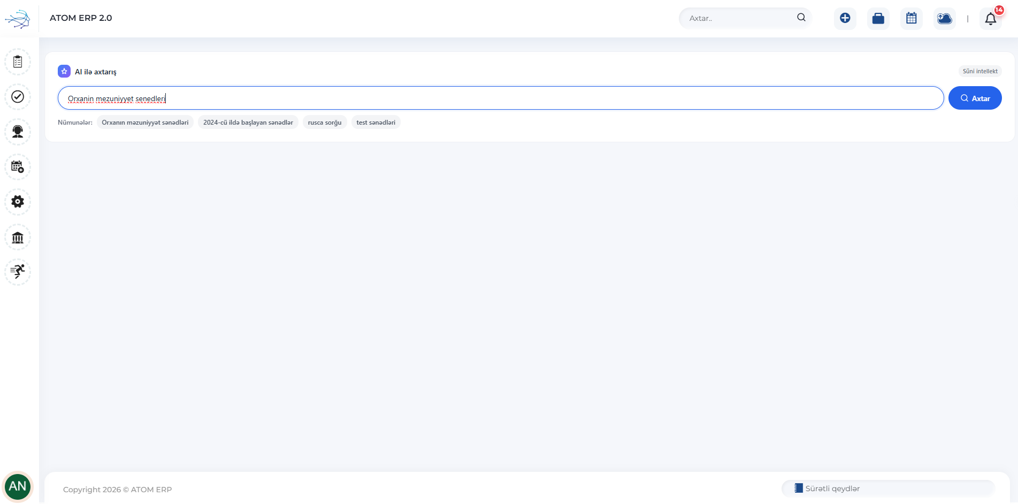Focus the top Axtar.. search field
Screen dimensions: 1018x504
[745, 18]
